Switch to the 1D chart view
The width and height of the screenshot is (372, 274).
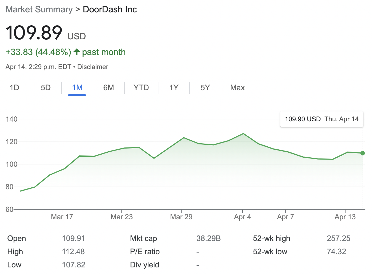[x=14, y=87]
